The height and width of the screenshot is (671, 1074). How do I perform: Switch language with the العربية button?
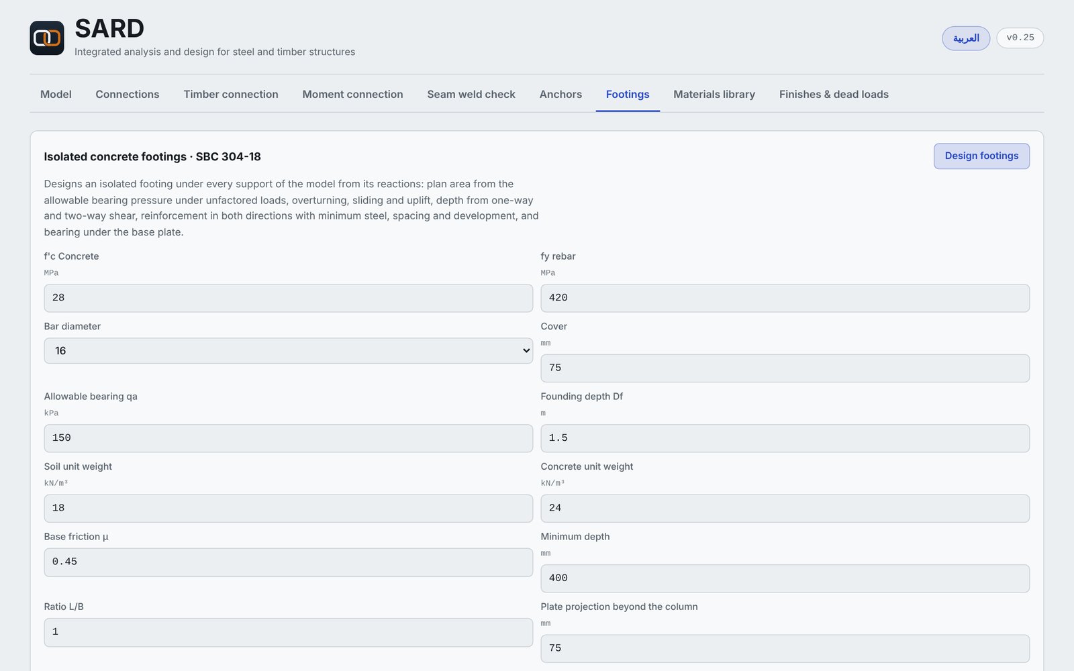965,38
